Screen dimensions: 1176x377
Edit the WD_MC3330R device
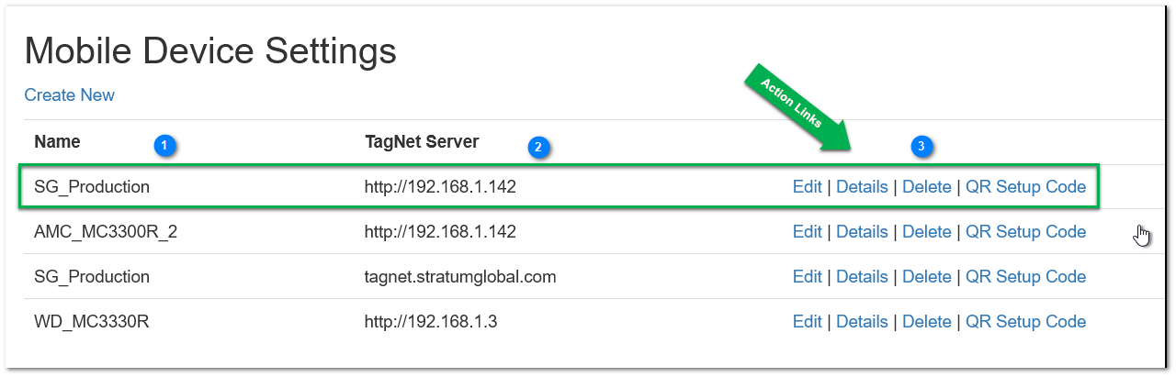click(808, 322)
